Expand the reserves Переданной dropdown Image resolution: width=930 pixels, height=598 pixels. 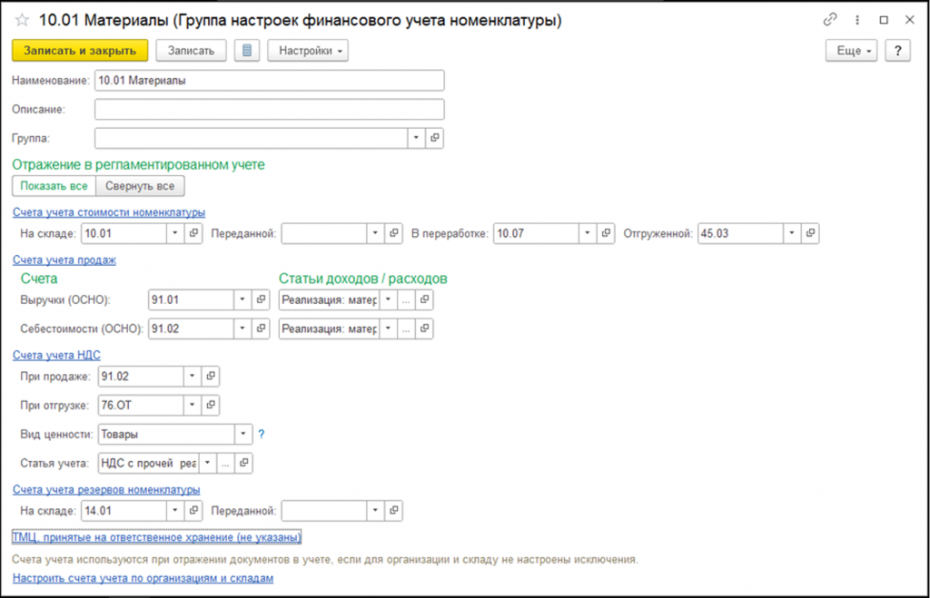[375, 510]
